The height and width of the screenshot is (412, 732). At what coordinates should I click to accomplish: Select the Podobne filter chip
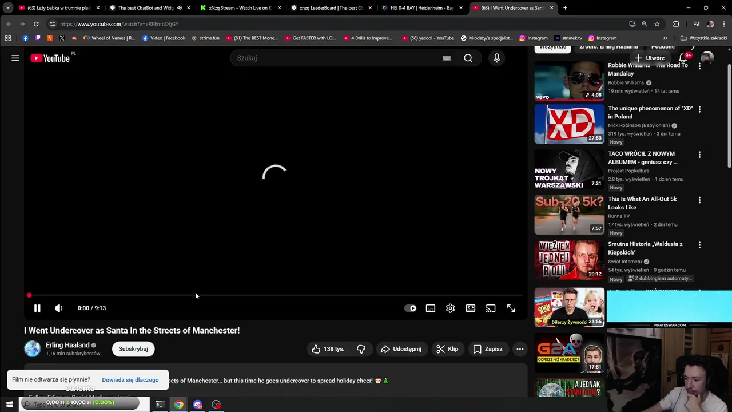(663, 47)
